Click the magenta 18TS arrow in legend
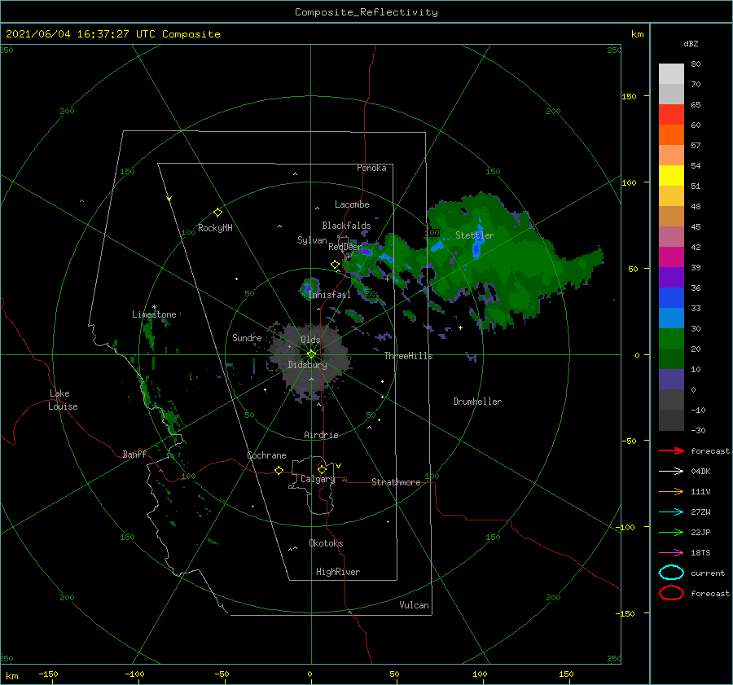Image resolution: width=733 pixels, height=685 pixels. pyautogui.click(x=671, y=553)
